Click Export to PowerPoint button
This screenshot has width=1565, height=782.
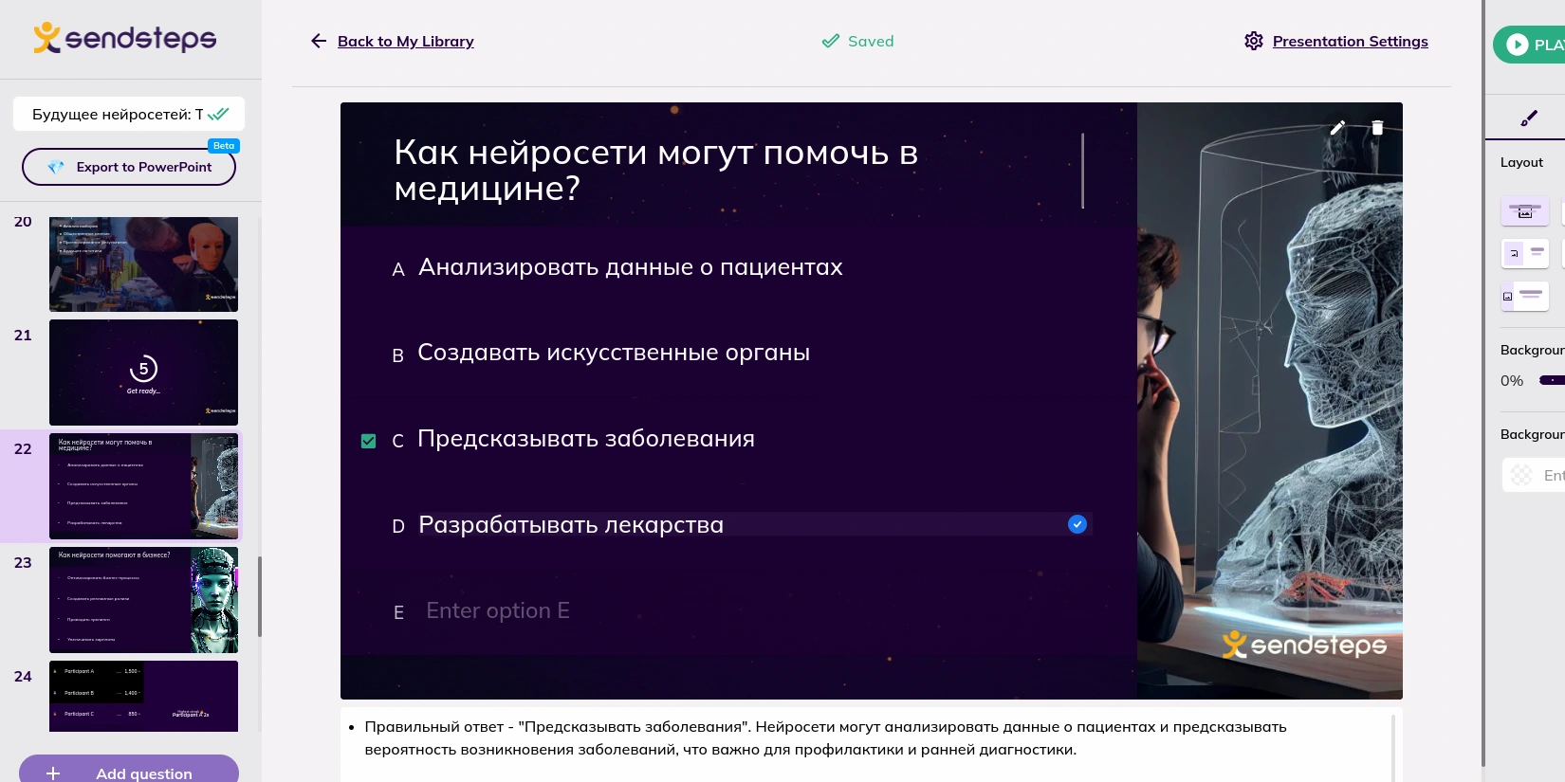click(129, 167)
